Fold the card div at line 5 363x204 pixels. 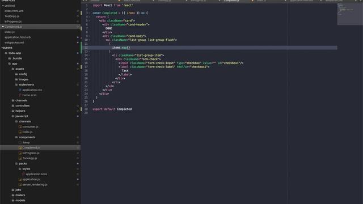[x=90, y=21]
